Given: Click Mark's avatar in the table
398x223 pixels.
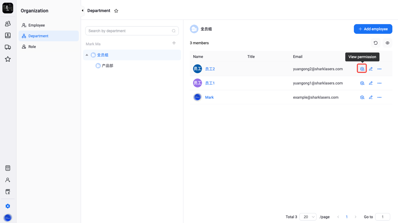Looking at the screenshot, I should 197,97.
